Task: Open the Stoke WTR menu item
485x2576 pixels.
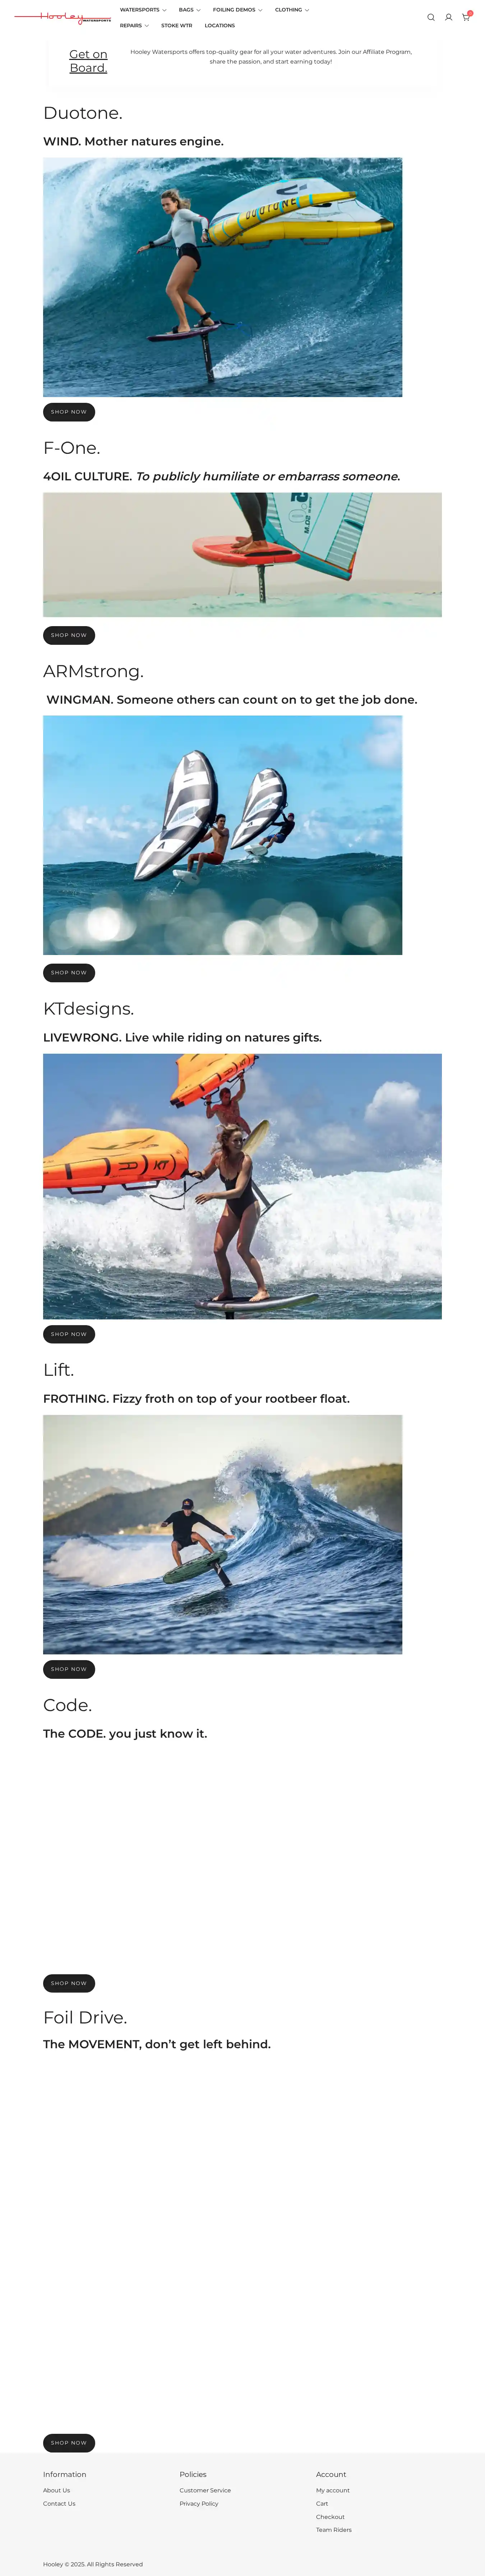Action: point(177,26)
